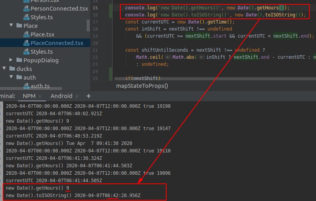Close the NPM terminal tab
Screen dimensions: 316x201
point(40,96)
